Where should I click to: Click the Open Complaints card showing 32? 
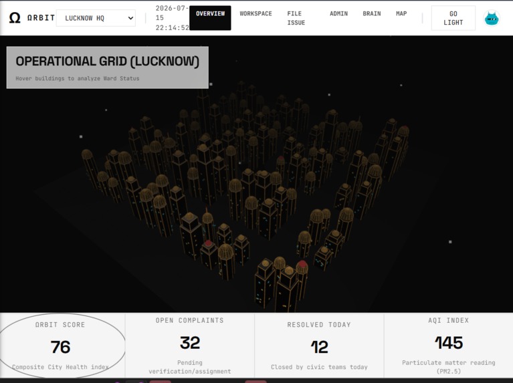(190, 345)
